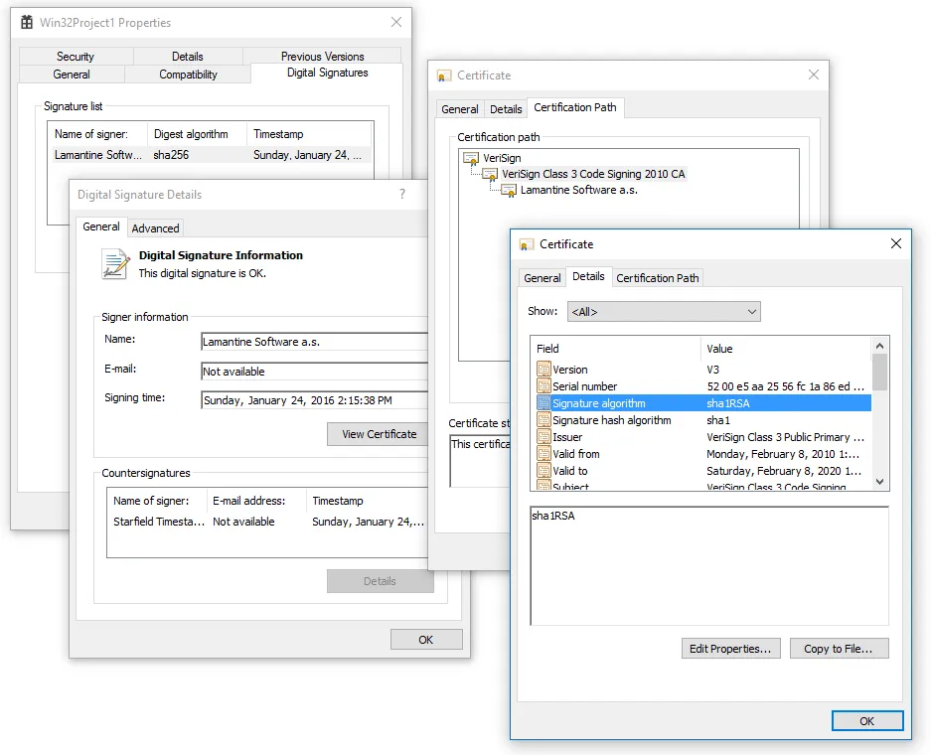Image resolution: width=931 pixels, height=755 pixels.
Task: Select Certification Path tab in rear Certificate window
Action: coord(574,107)
